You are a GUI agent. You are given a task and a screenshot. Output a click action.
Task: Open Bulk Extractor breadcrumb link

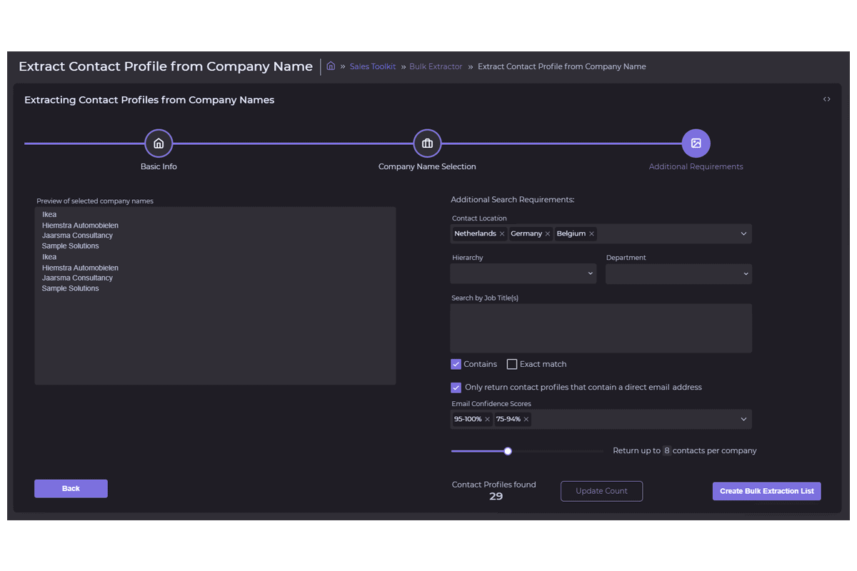[x=436, y=66]
